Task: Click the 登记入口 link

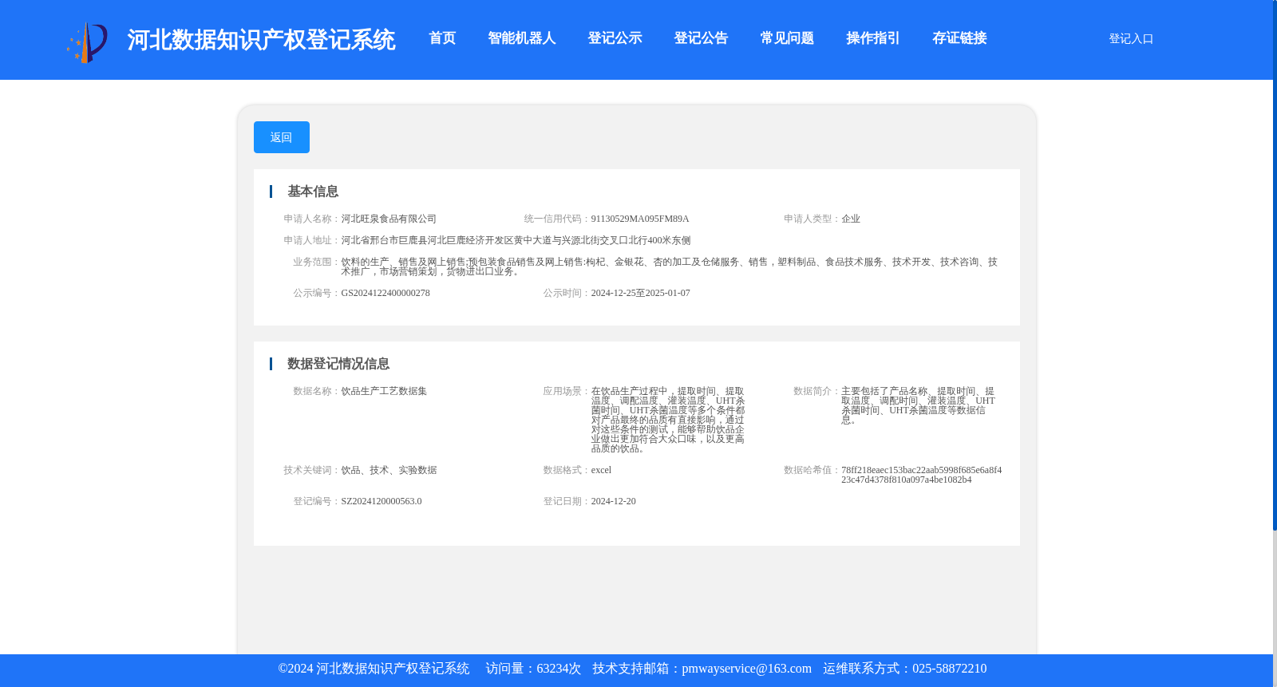Action: 1131,38
